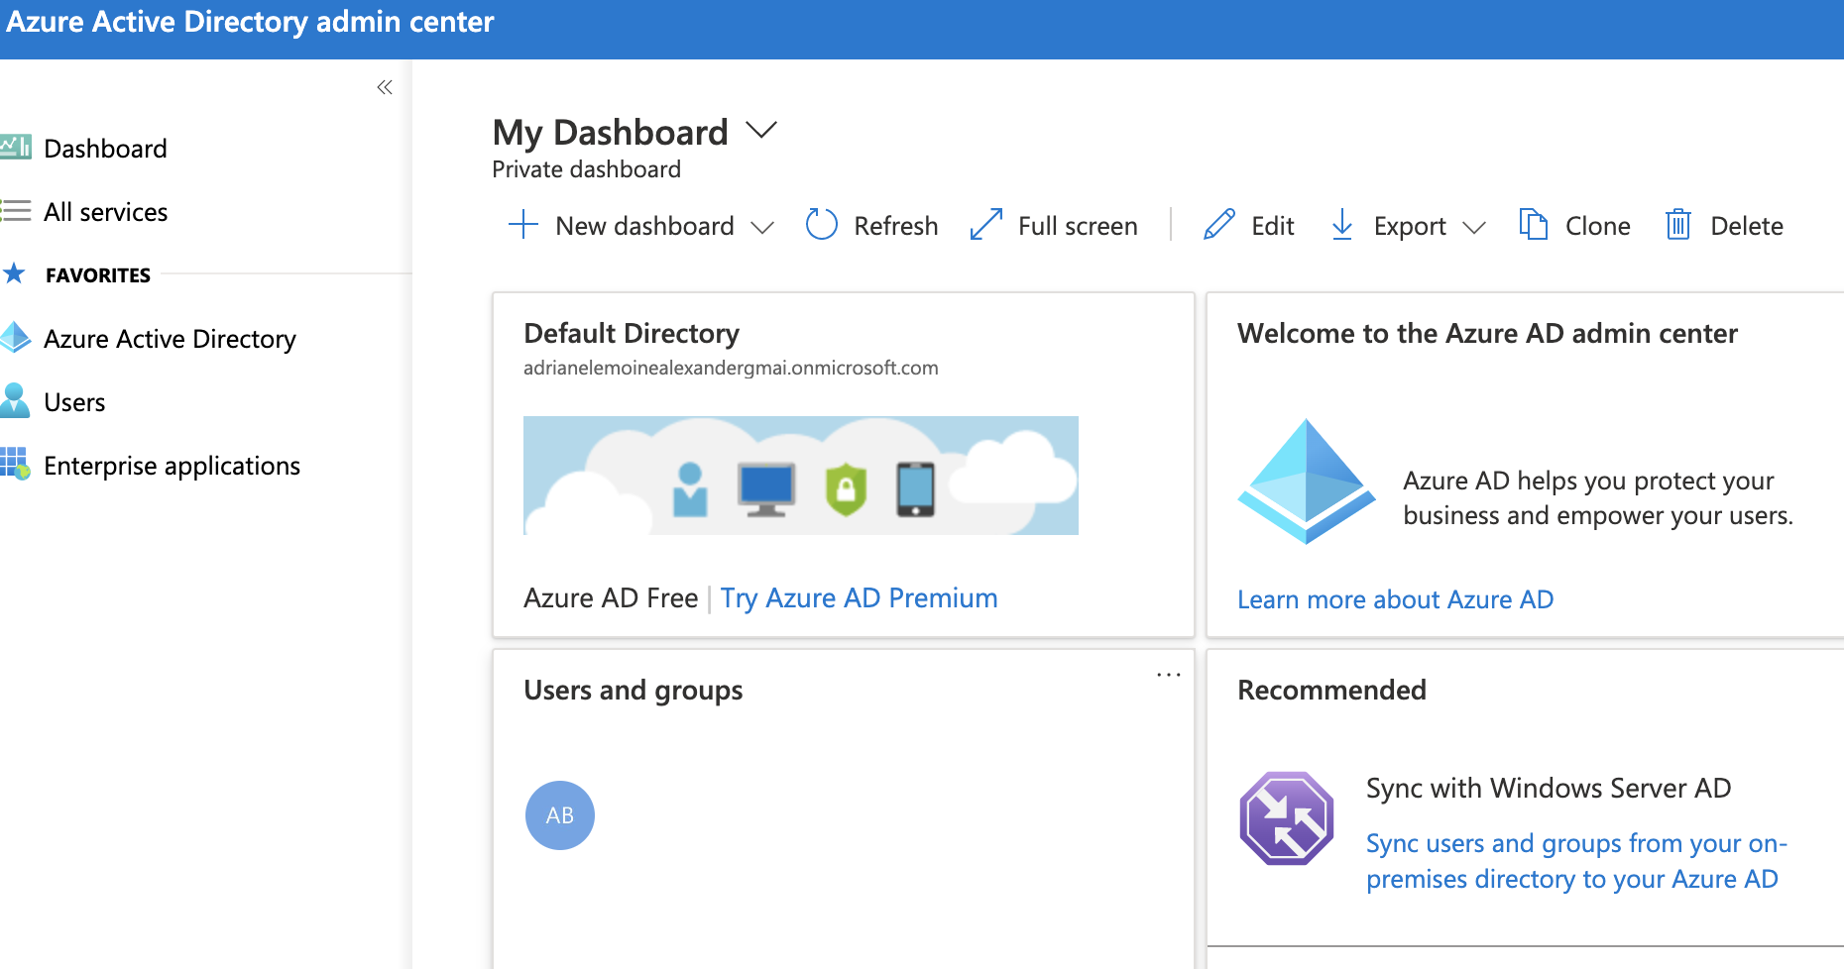The image size is (1844, 969).
Task: Open the New dashboard dropdown arrow
Action: click(x=761, y=228)
